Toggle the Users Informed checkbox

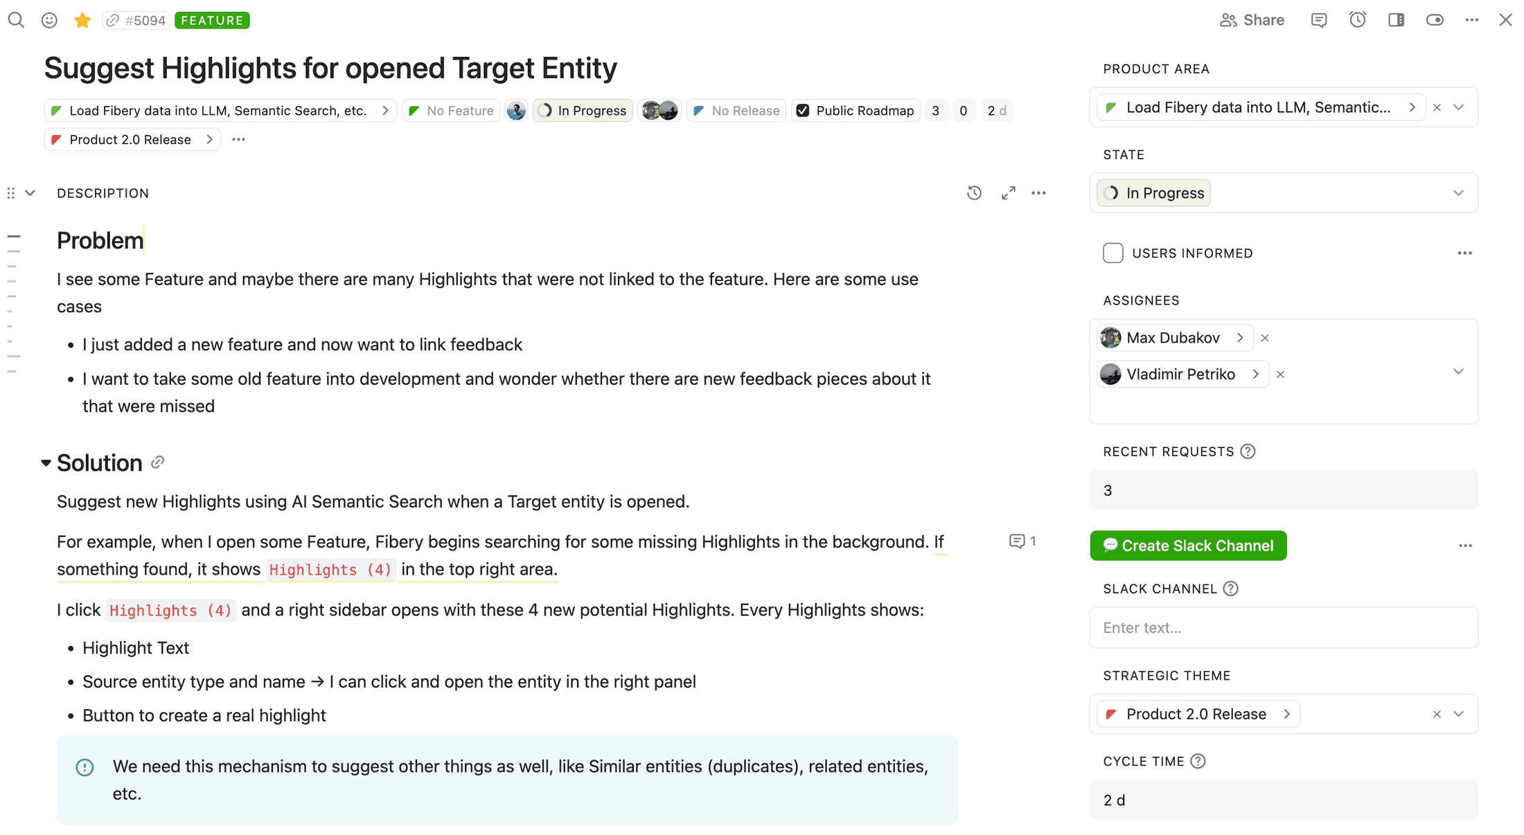pos(1113,253)
